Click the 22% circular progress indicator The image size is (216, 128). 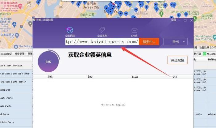click(x=48, y=62)
